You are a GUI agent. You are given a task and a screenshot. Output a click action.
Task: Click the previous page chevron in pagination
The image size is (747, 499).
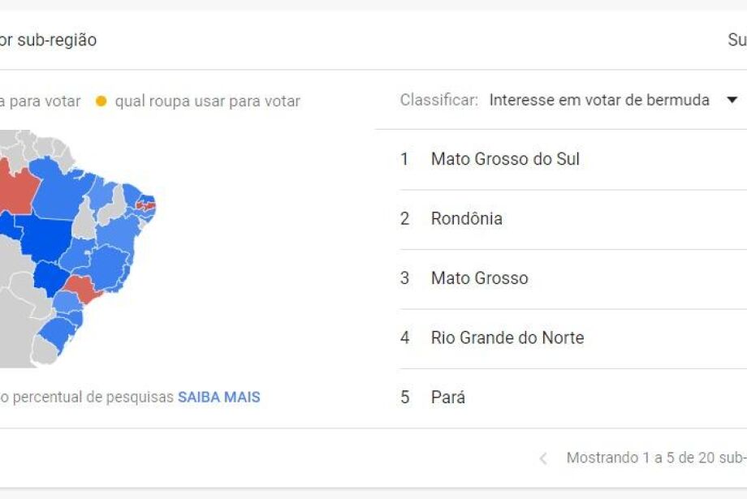coord(543,458)
